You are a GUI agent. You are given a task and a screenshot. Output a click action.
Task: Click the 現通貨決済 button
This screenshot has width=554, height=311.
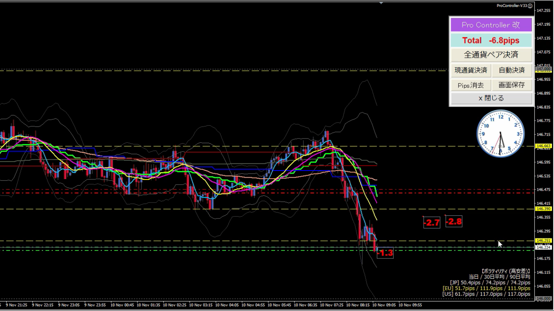point(471,71)
